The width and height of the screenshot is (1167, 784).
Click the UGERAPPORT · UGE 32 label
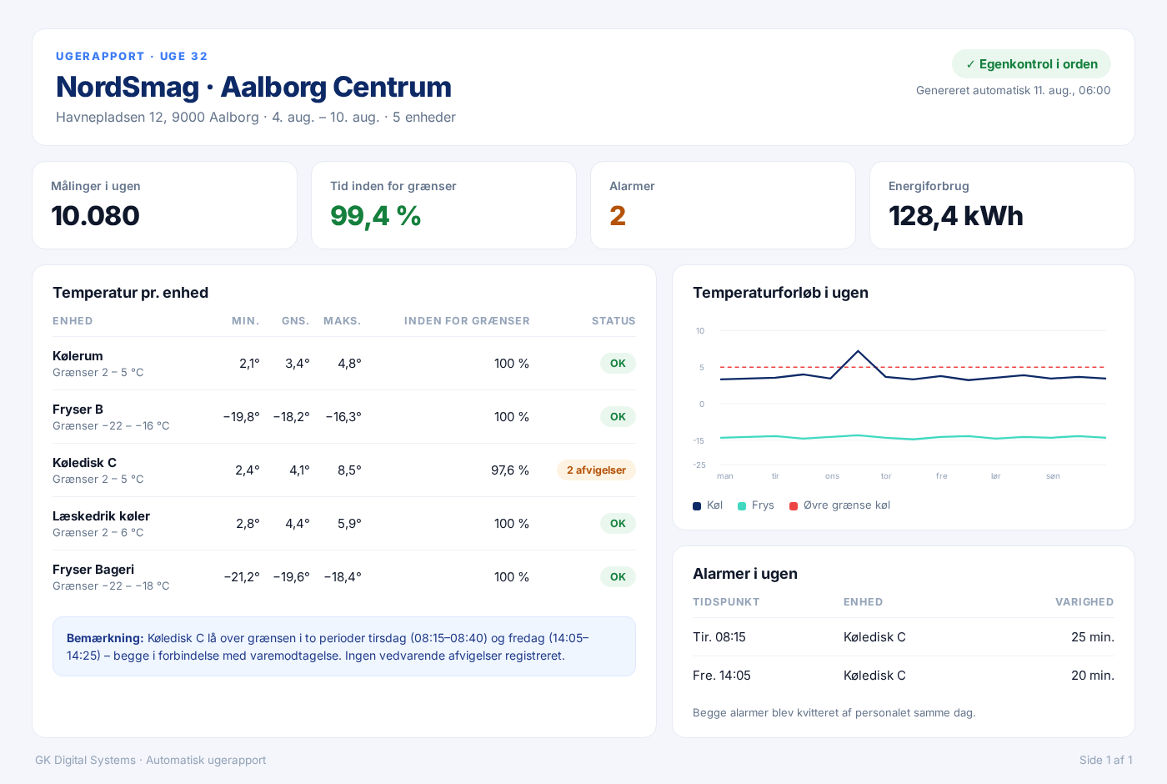pyautogui.click(x=132, y=57)
